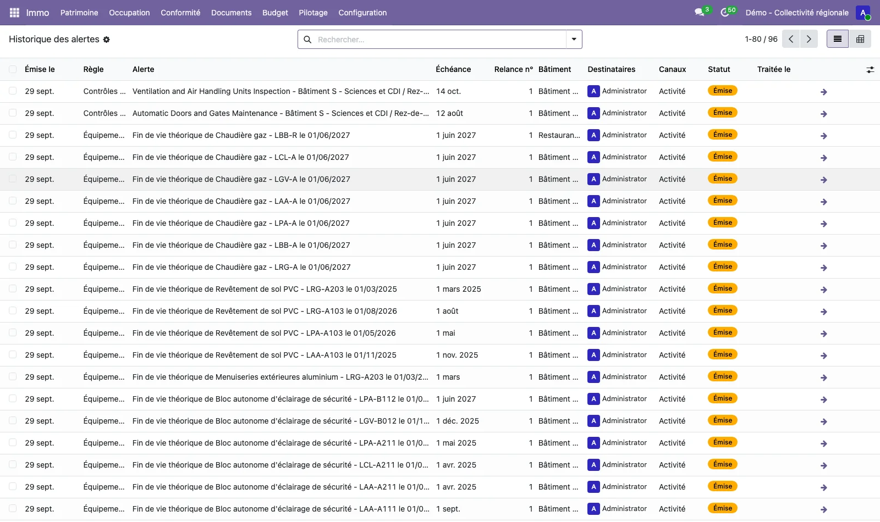Switch to list view icon
Screen dimensions: 880x522
838,39
